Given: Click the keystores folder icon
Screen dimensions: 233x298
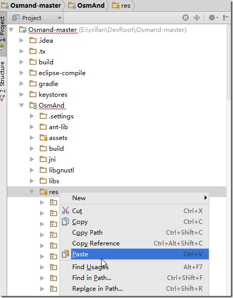Looking at the screenshot, I should click(x=33, y=95).
